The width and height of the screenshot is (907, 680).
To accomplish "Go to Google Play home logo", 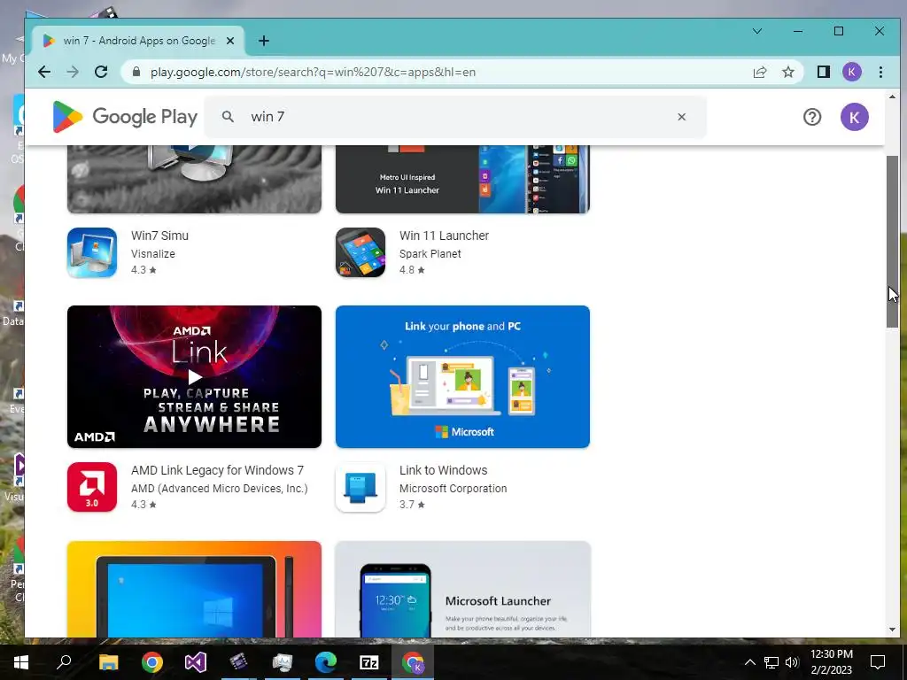I will pyautogui.click(x=125, y=116).
